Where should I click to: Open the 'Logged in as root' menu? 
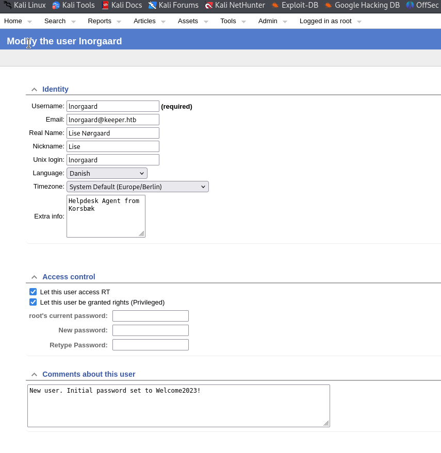(x=325, y=21)
